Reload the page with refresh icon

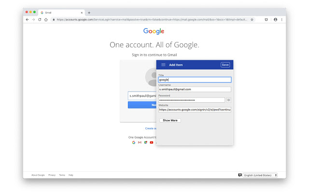point(40,19)
